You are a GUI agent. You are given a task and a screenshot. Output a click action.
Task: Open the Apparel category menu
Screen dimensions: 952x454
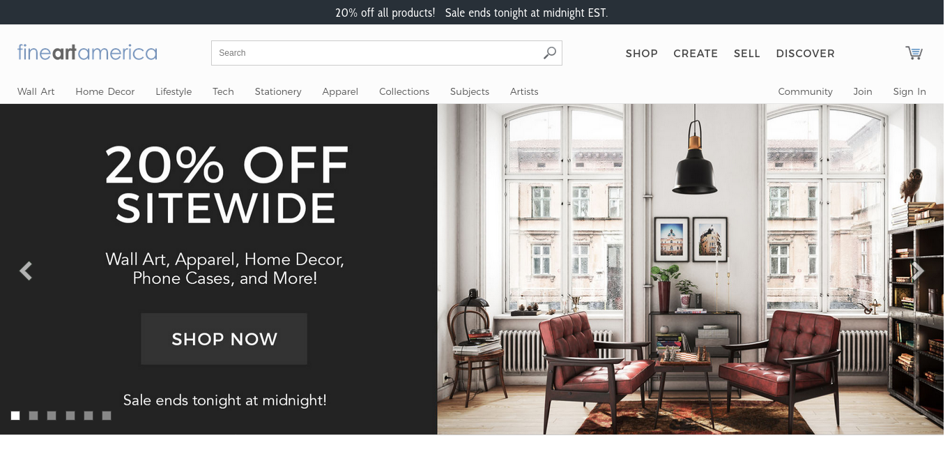pyautogui.click(x=340, y=91)
